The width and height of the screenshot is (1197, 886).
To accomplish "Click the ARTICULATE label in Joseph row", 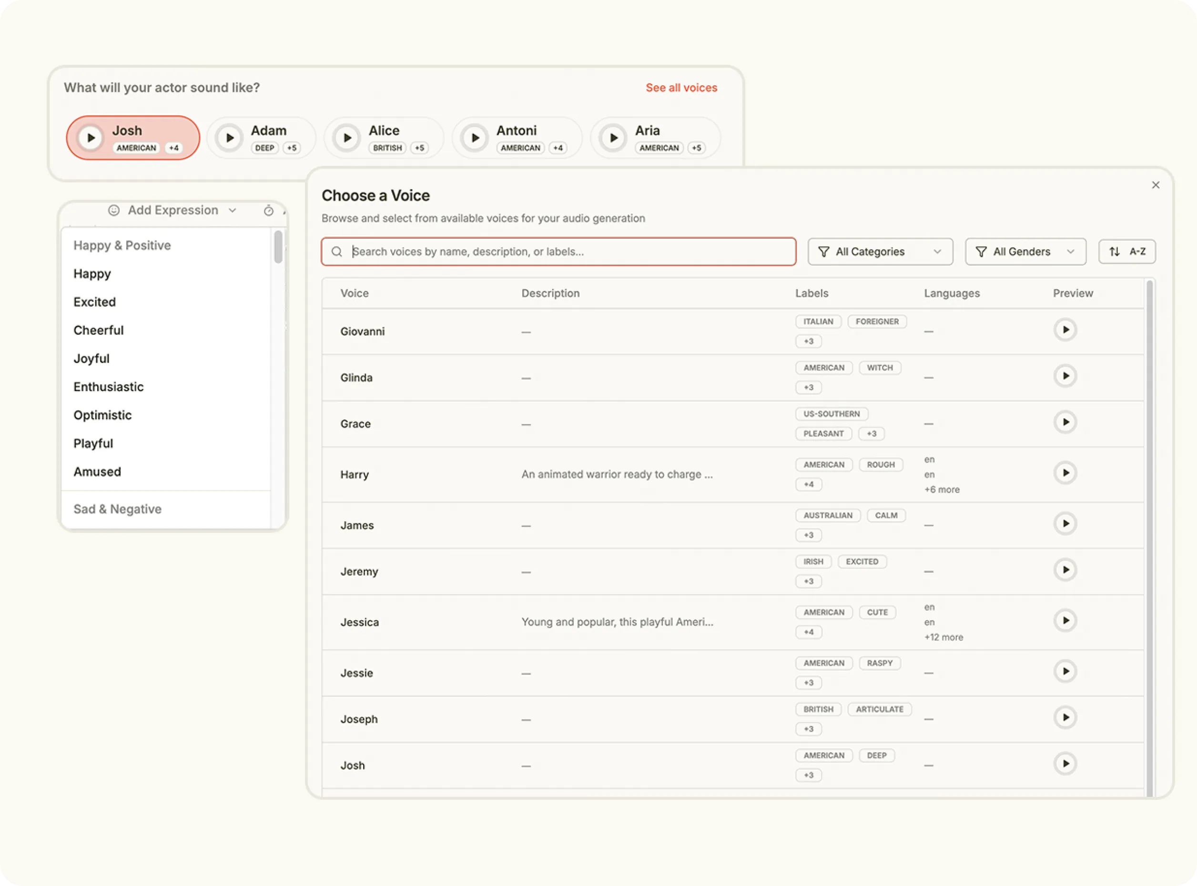I will pyautogui.click(x=879, y=710).
